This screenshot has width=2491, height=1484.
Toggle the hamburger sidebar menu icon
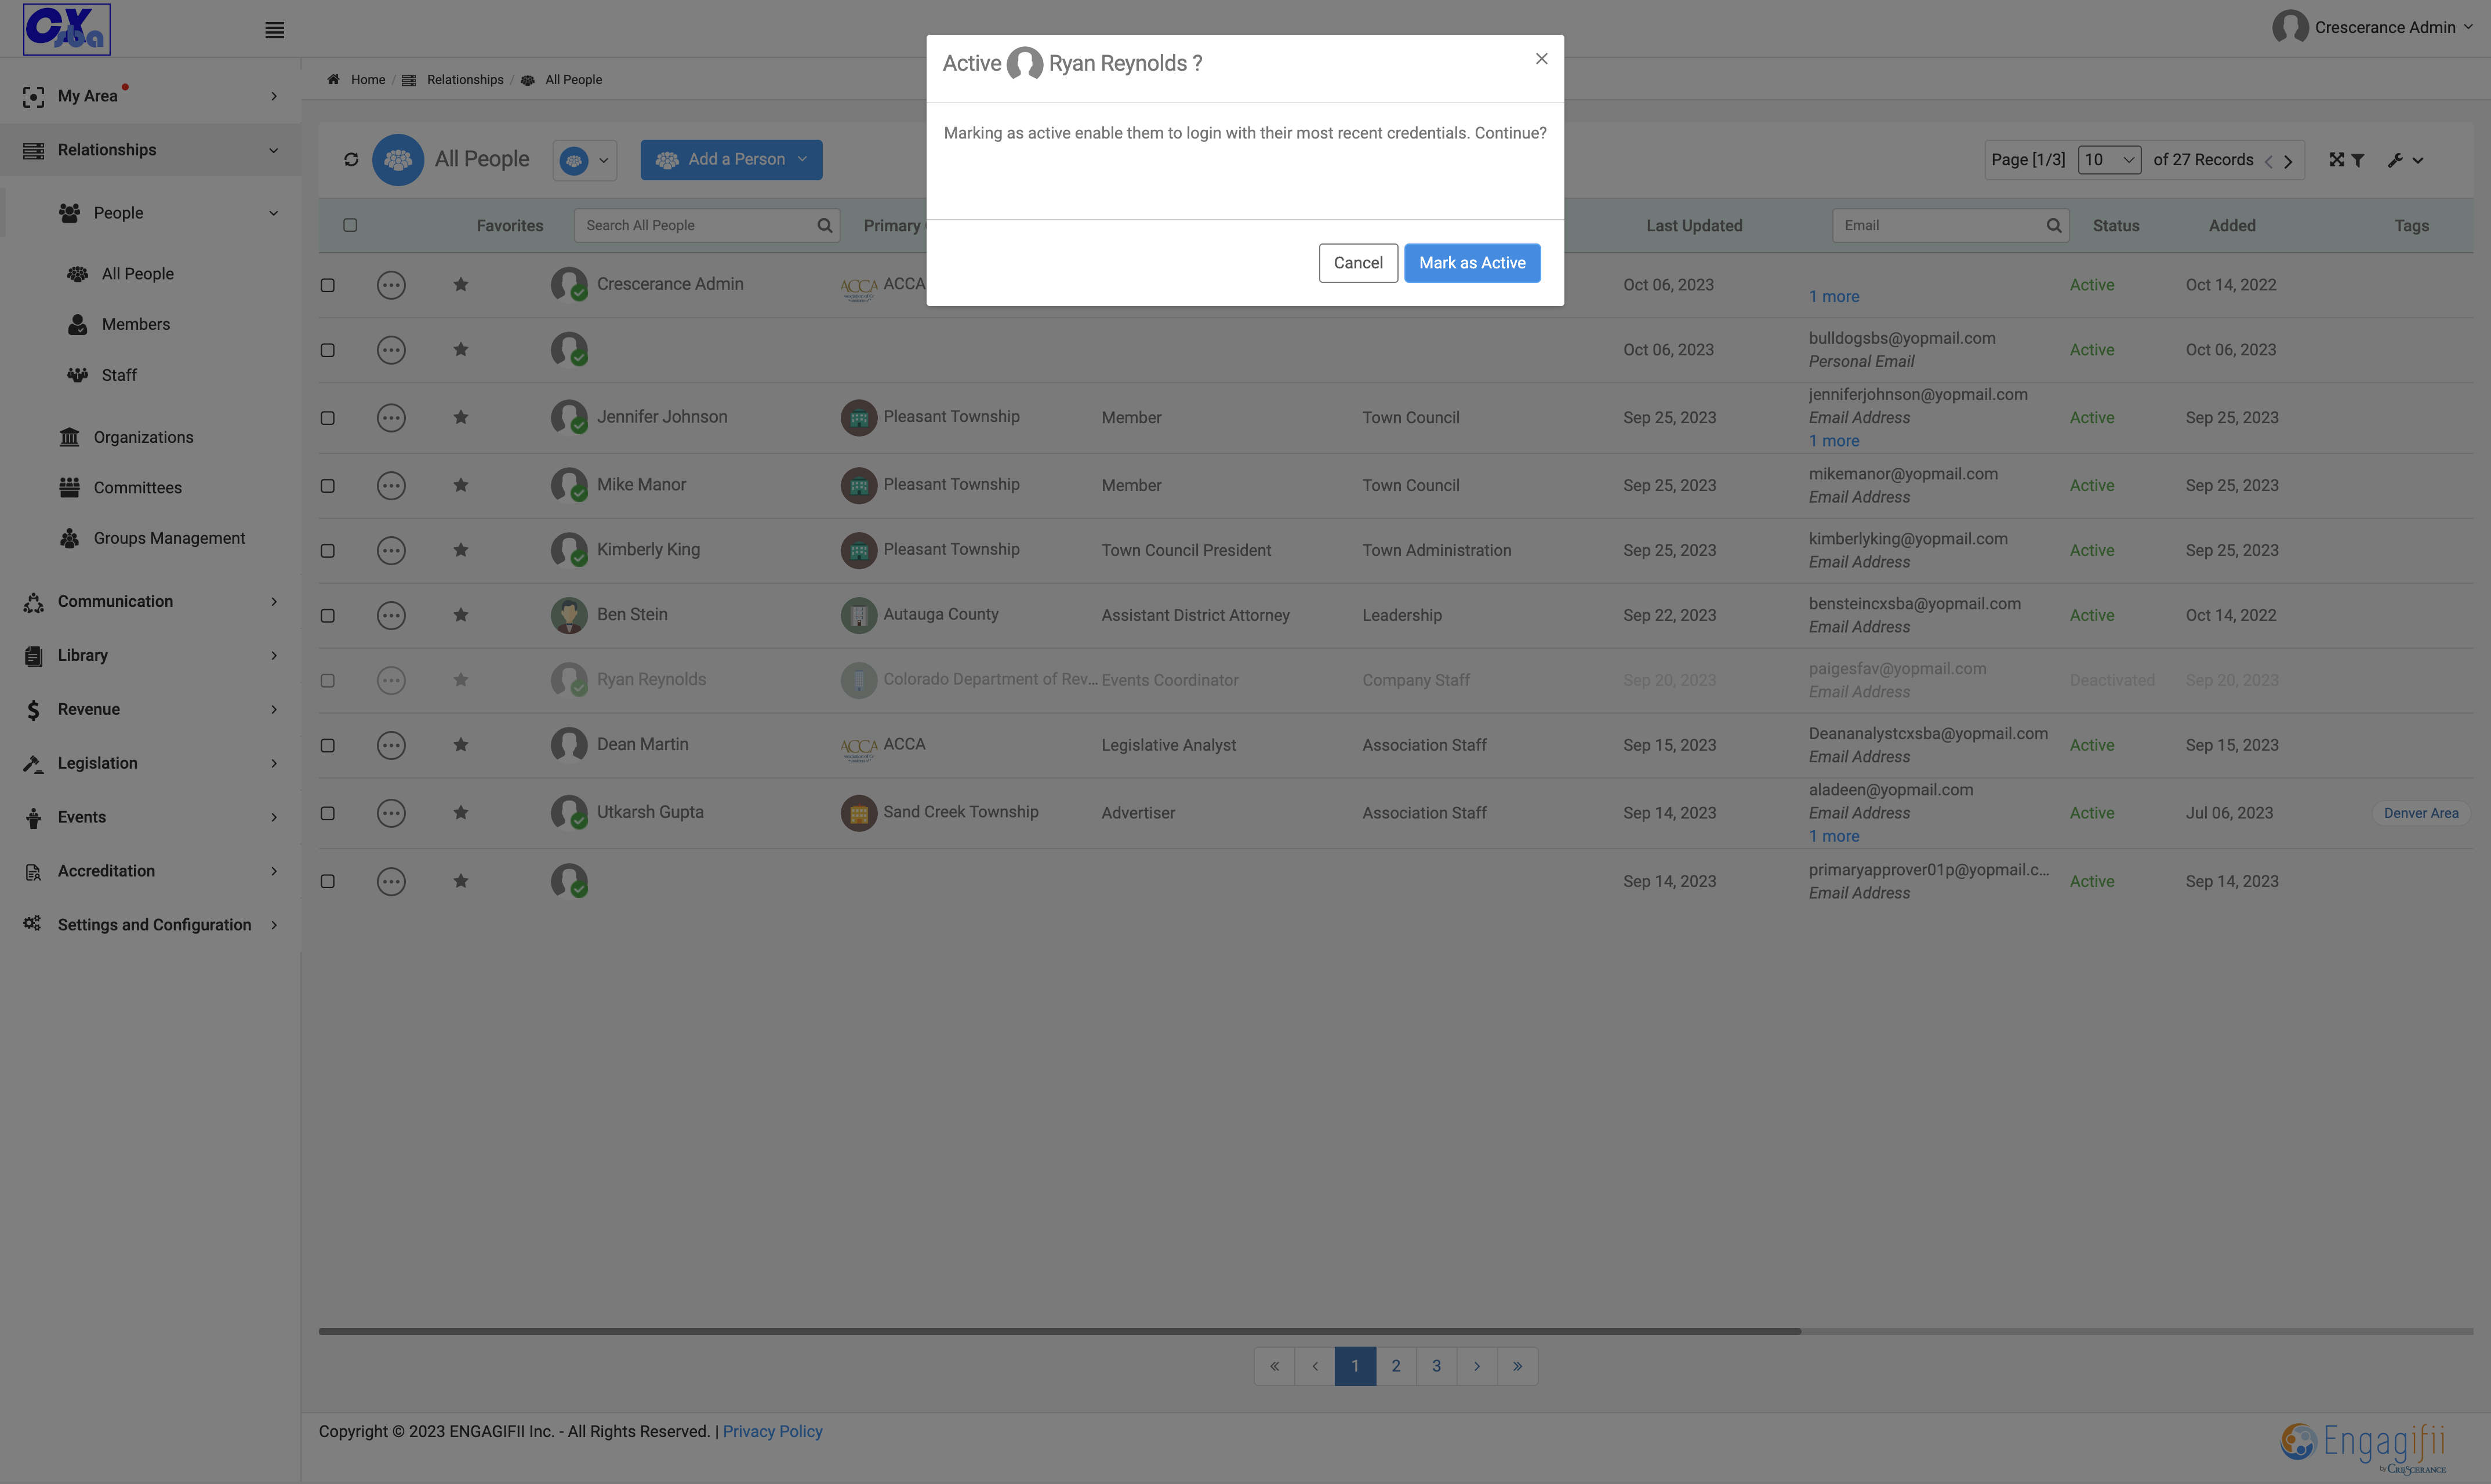pyautogui.click(x=275, y=30)
